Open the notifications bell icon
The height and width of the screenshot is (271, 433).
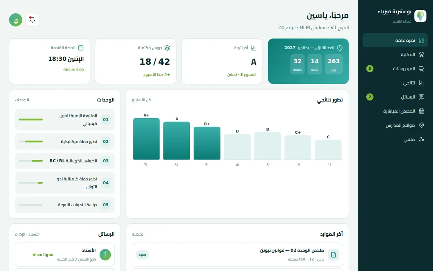[32, 20]
